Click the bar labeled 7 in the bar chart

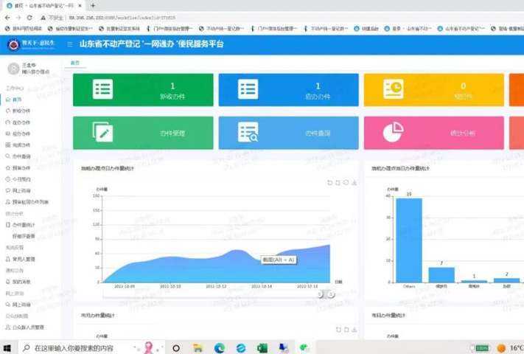coord(441,275)
